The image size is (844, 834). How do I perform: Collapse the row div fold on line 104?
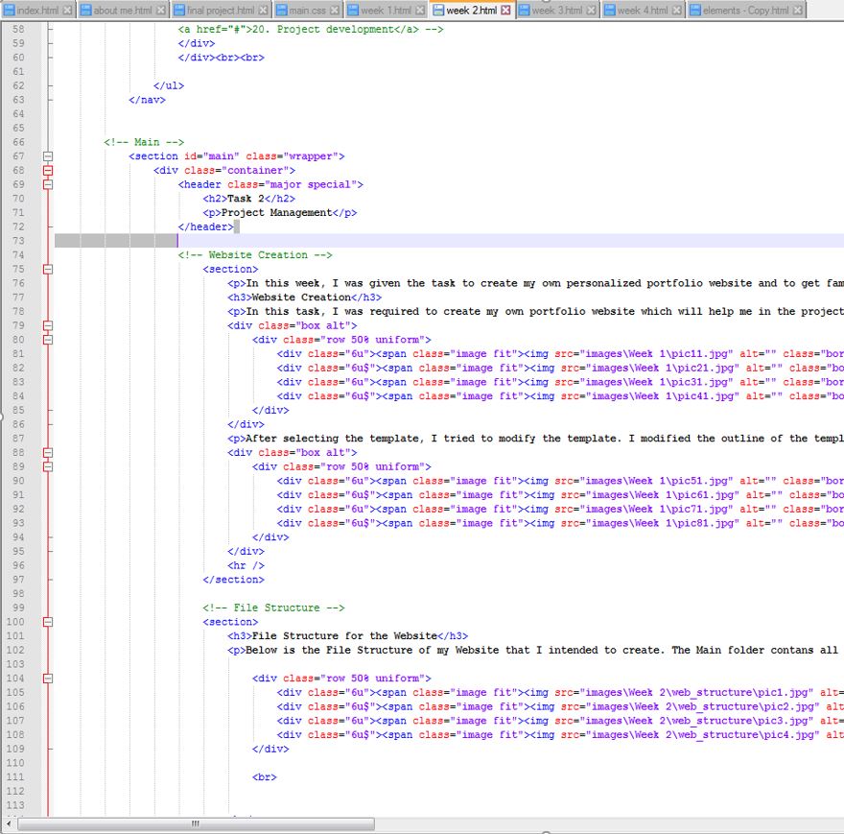point(48,679)
